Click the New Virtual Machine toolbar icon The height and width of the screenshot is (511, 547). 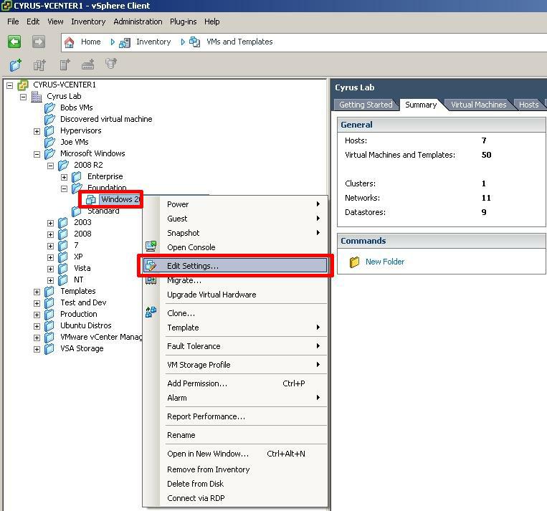[x=15, y=65]
